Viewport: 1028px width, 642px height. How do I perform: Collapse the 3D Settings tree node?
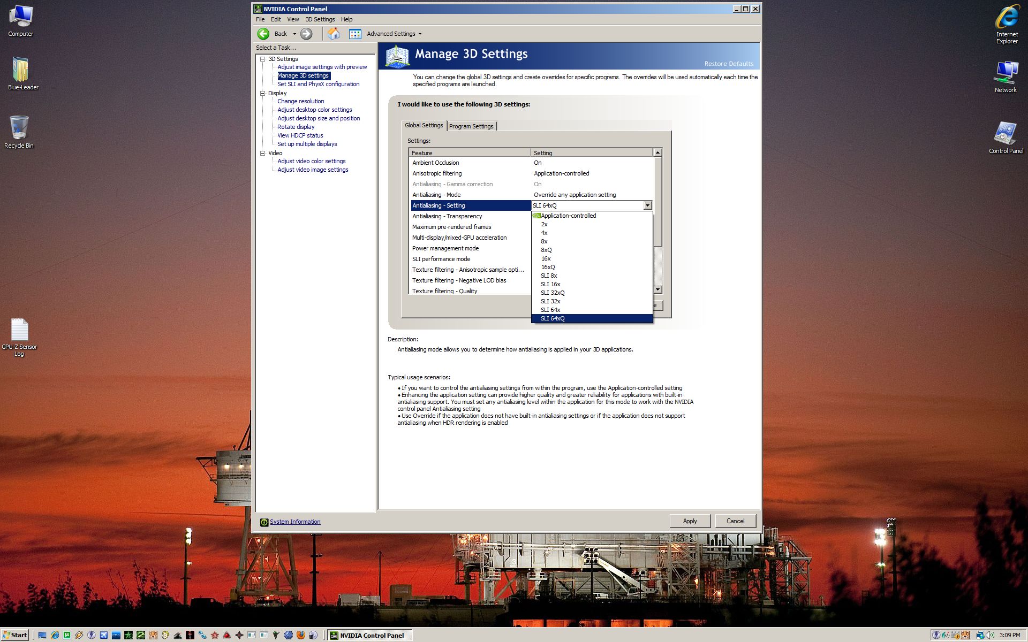click(x=263, y=59)
